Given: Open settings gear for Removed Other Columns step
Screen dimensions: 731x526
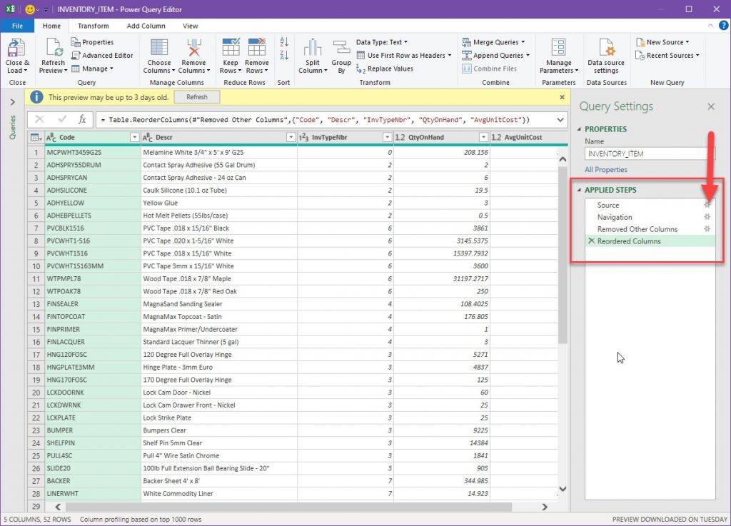Looking at the screenshot, I should point(707,230).
